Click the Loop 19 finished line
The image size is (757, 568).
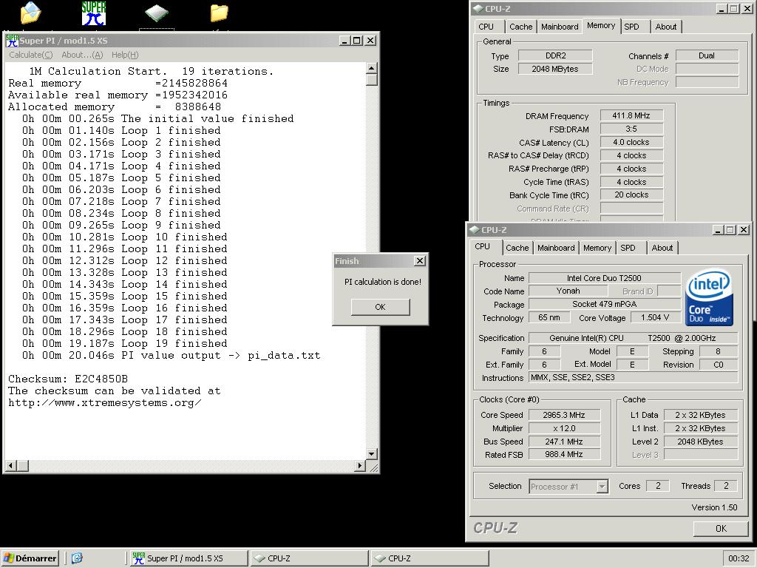click(124, 343)
